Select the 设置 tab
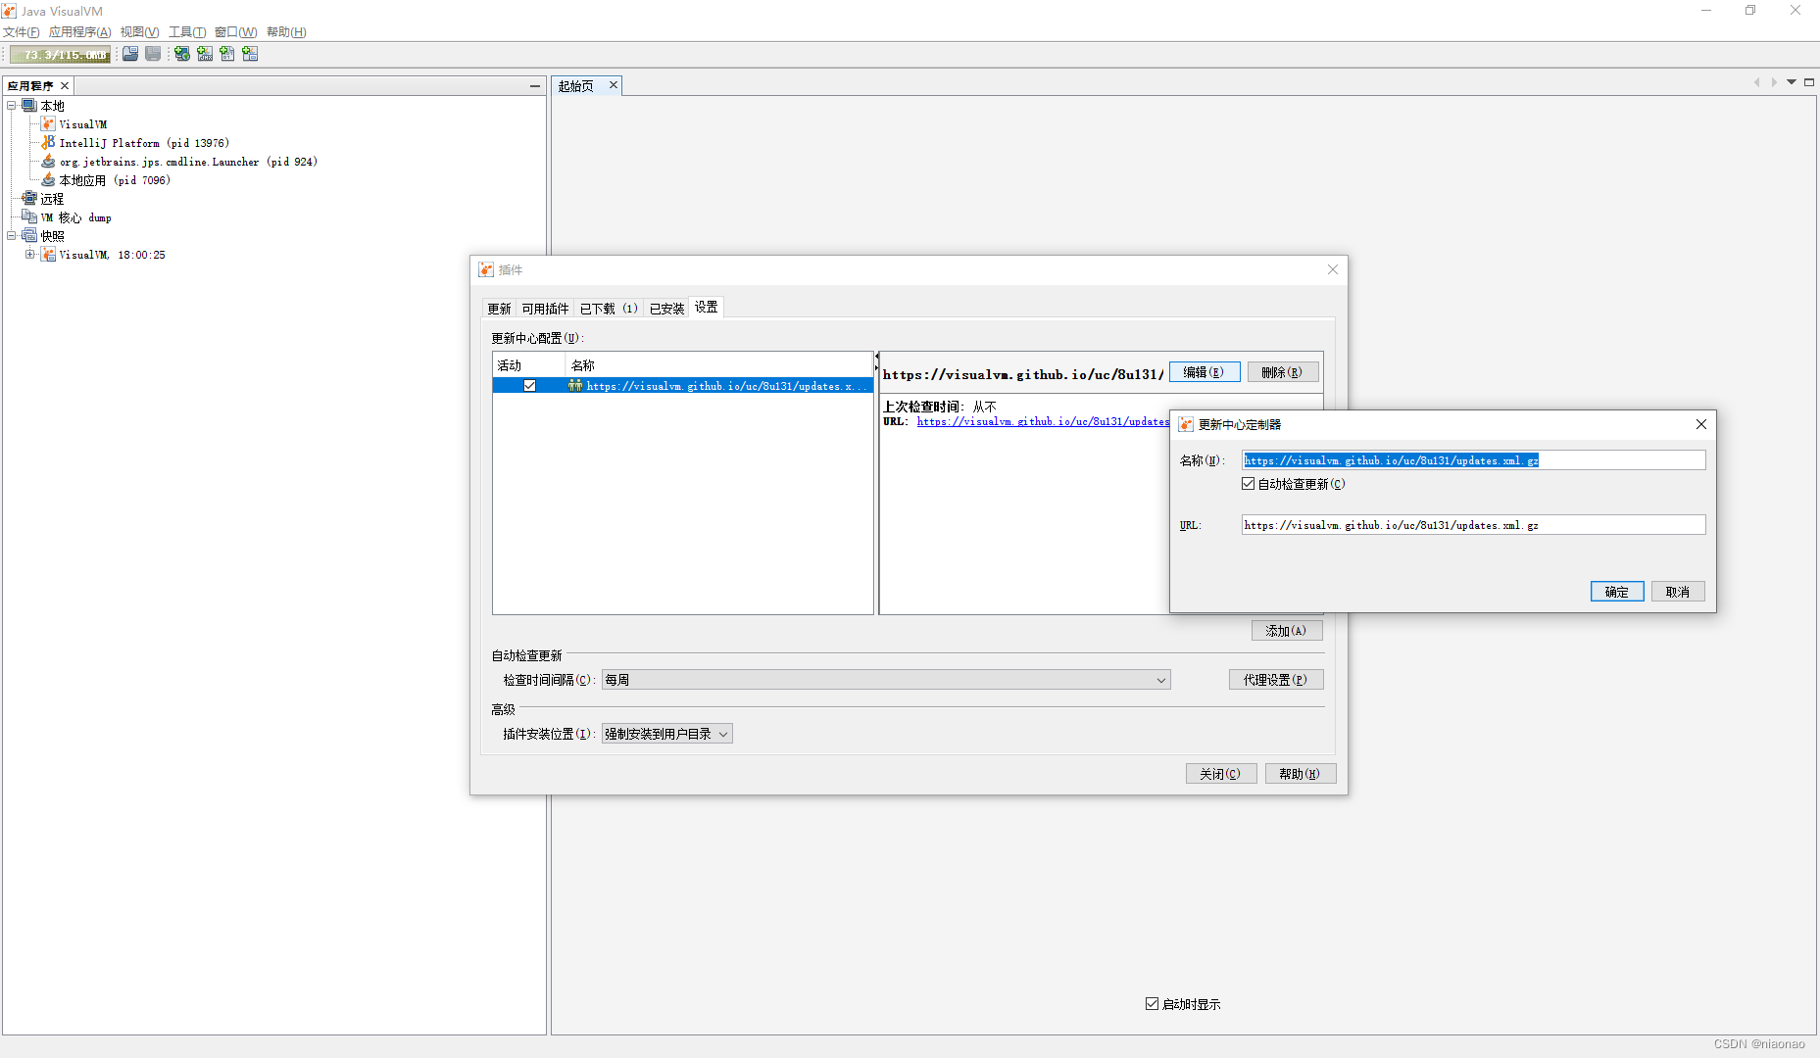The width and height of the screenshot is (1820, 1058). pos(707,308)
